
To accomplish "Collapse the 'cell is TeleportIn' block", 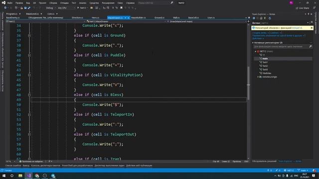I will click(29, 115).
